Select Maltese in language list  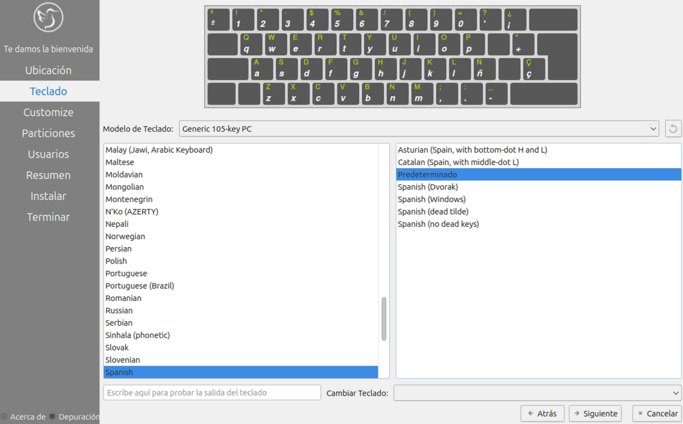241,162
